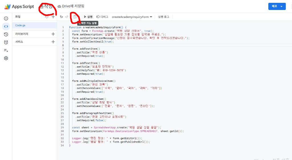Click the 라이브러리 section label
Viewport: 292px width, 160px height.
point(22,34)
